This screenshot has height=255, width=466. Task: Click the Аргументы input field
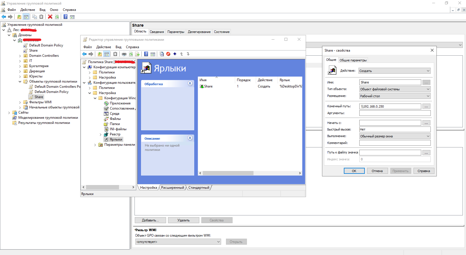point(395,113)
